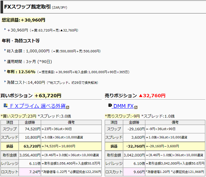Image resolution: width=206 pixels, height=177 pixels.
Task: Click the 必要証拠金121,968円 note cell
Action: pos(175,172)
